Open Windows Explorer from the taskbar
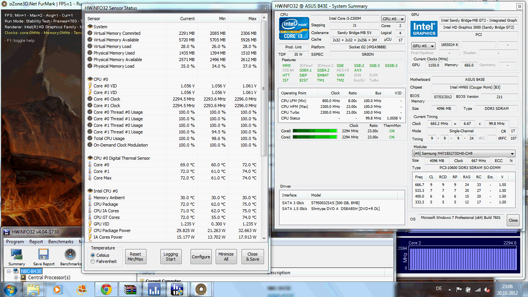The height and width of the screenshot is (297, 528). pos(33,289)
